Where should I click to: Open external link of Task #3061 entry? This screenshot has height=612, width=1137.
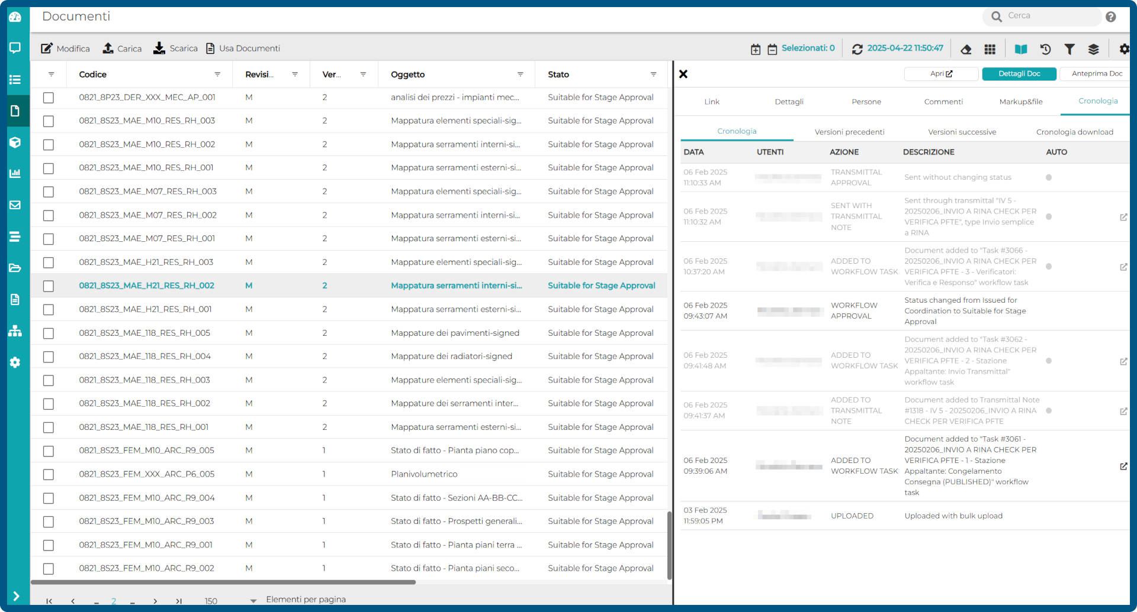[x=1123, y=466]
